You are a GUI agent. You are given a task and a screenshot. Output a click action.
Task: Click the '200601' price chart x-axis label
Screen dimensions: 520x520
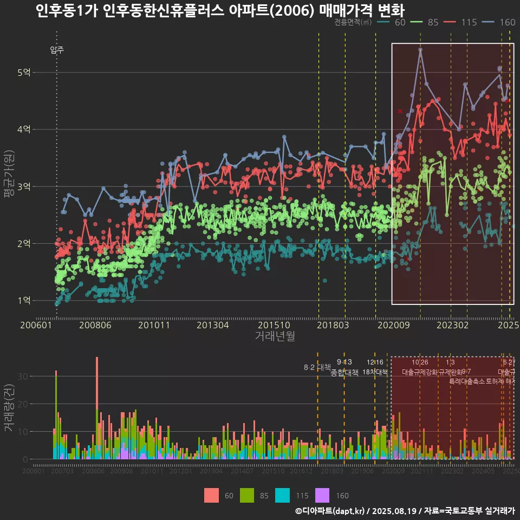click(x=36, y=325)
